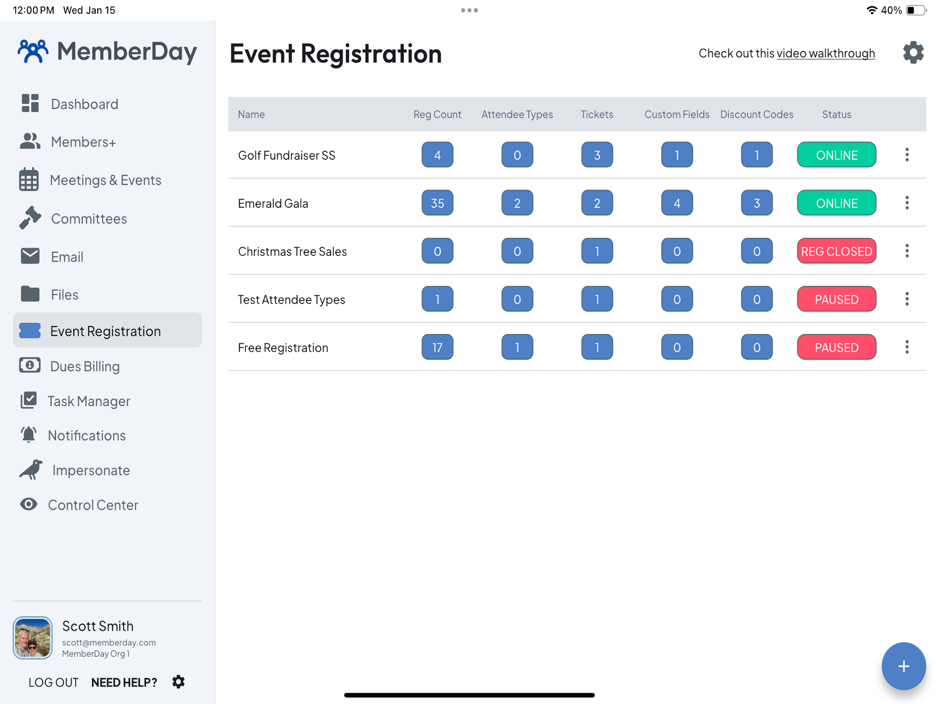Image resolution: width=939 pixels, height=704 pixels.
Task: Open Tickets 1 for Christmas Tree Sales
Action: click(597, 251)
